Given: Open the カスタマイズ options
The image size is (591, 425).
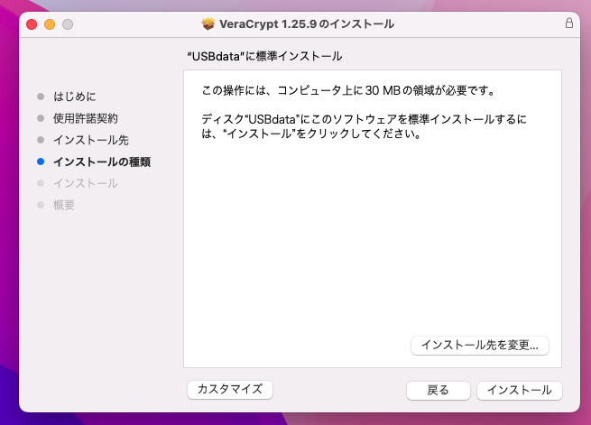Looking at the screenshot, I should click(229, 389).
